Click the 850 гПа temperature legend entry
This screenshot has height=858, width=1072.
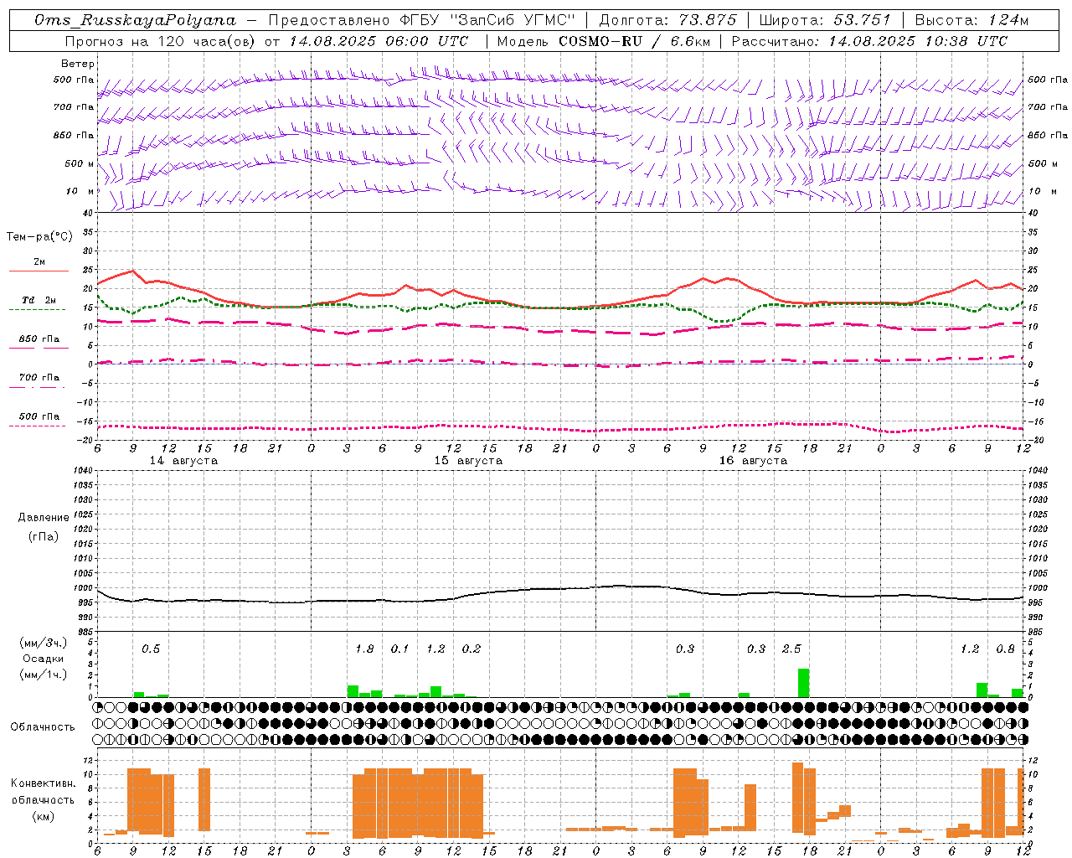pyautogui.click(x=39, y=339)
